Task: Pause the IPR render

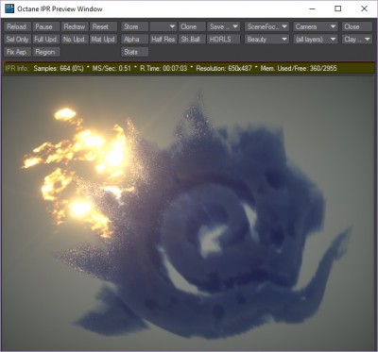Action: click(43, 26)
